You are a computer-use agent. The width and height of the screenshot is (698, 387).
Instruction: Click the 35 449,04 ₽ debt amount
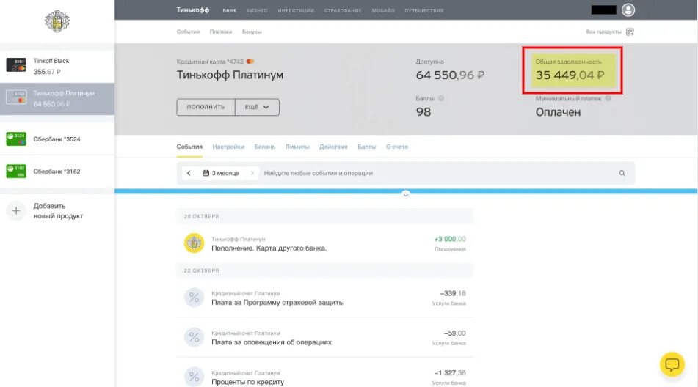click(570, 75)
